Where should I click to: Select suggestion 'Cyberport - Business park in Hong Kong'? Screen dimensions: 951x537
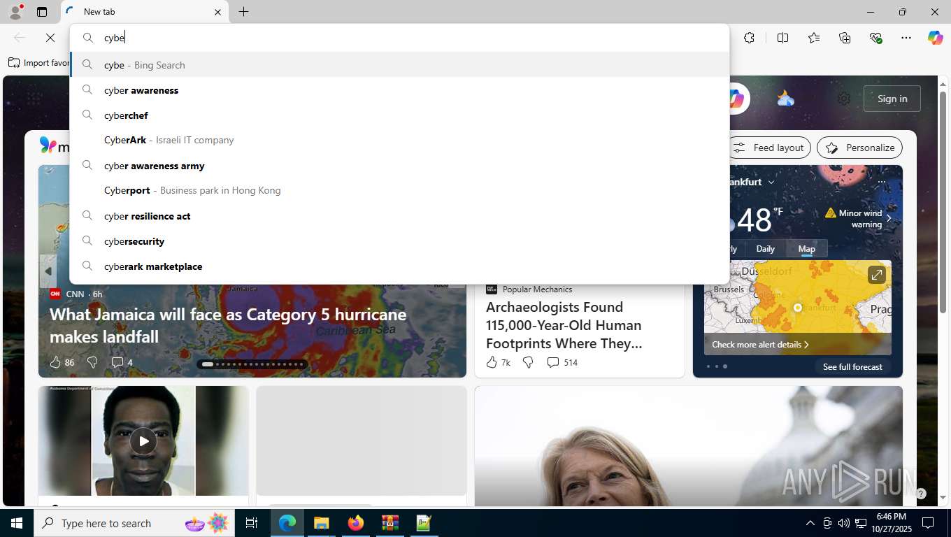(x=399, y=190)
